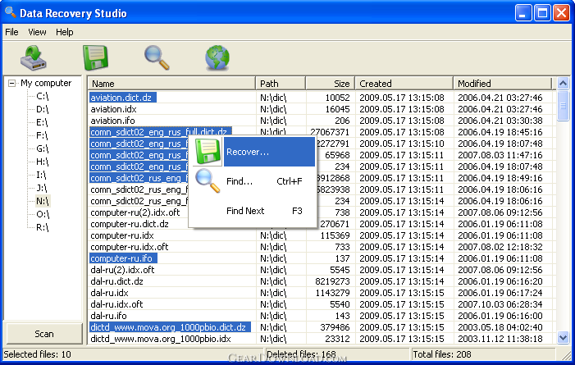Select file aviation.idx

[113, 109]
